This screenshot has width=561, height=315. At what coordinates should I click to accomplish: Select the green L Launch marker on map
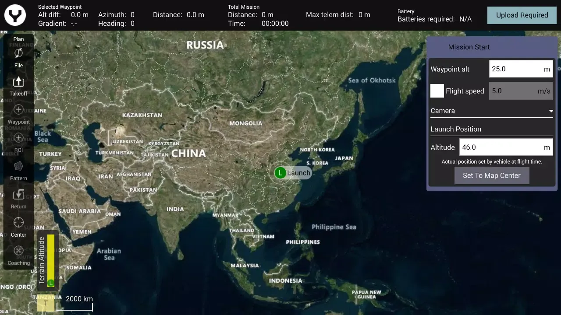click(280, 173)
